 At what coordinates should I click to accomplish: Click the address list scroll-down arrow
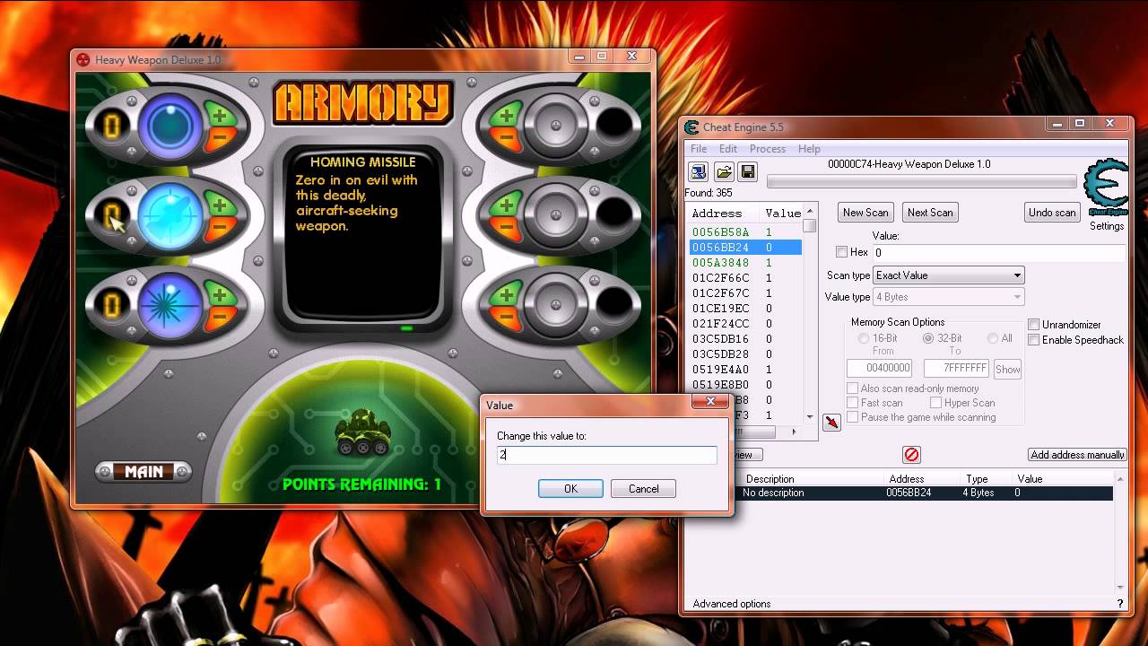(x=810, y=417)
